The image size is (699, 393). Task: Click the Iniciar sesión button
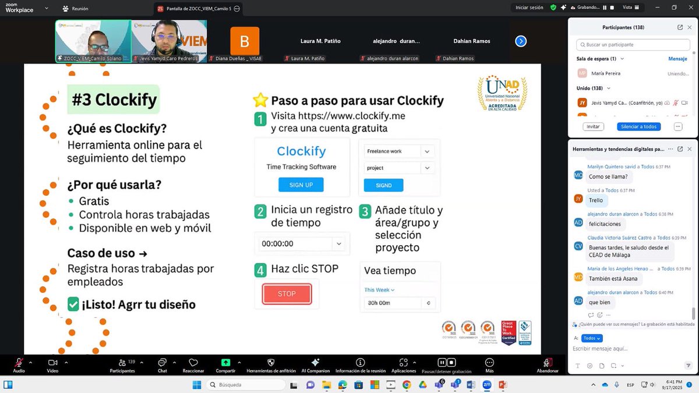[529, 8]
